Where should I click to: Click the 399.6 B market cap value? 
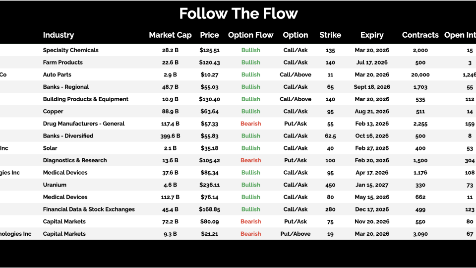coord(170,136)
